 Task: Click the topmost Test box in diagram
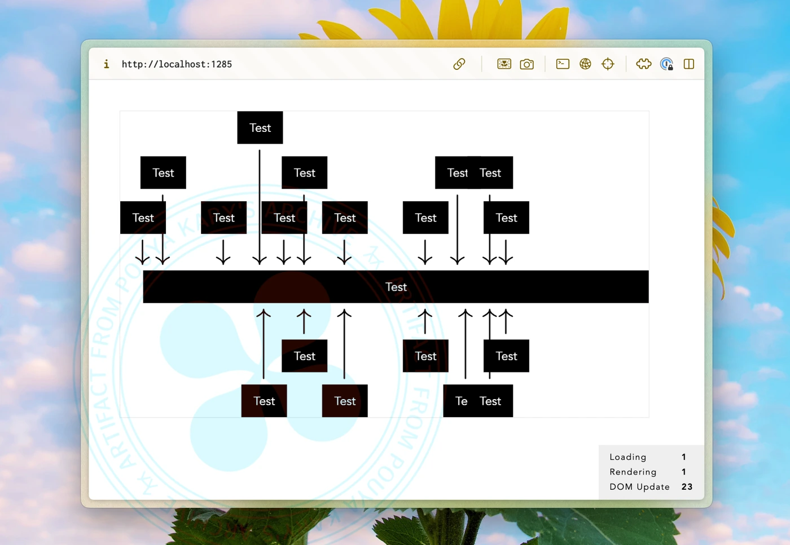(x=260, y=128)
